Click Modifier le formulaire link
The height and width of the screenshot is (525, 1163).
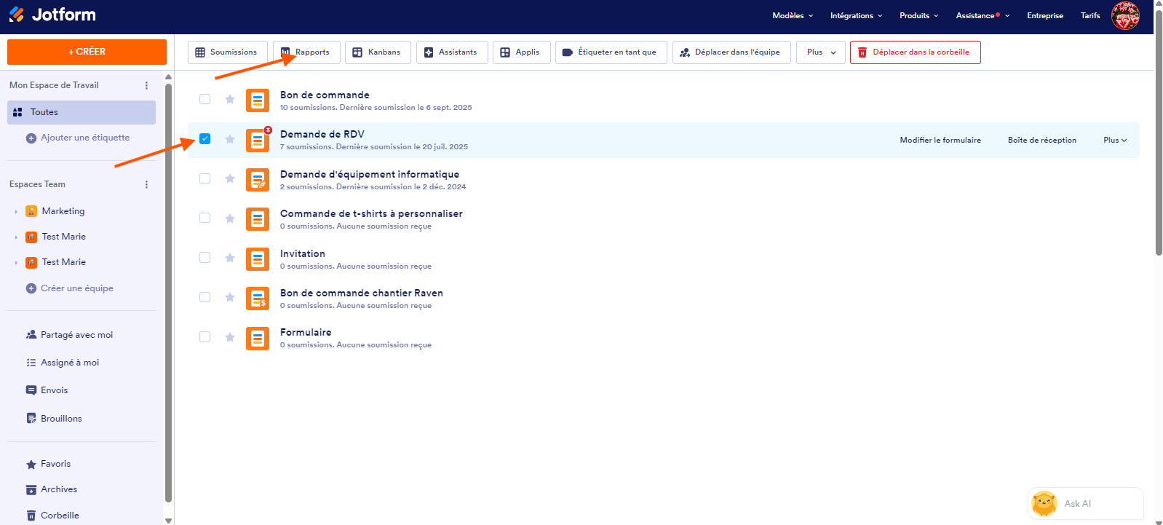(x=940, y=140)
